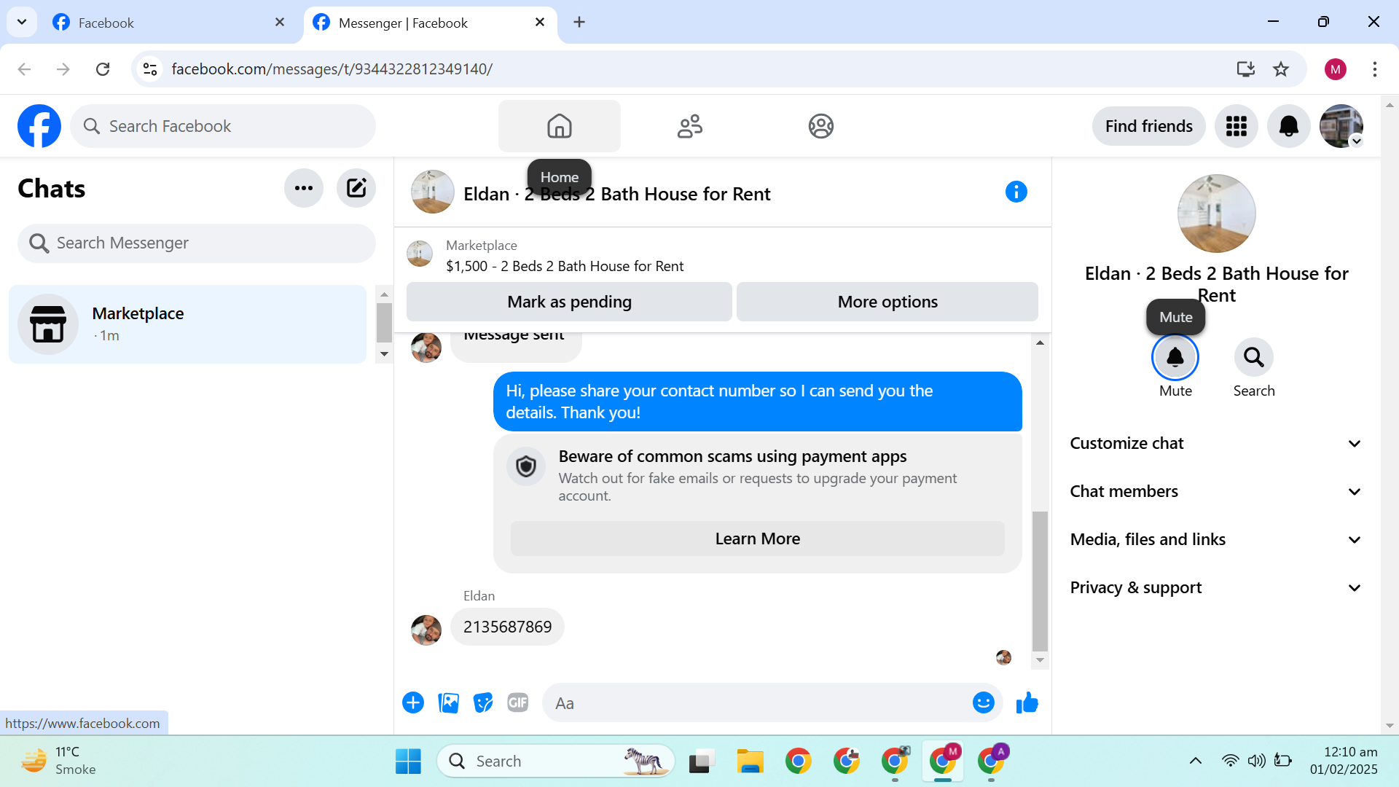Mute this conversation with bell icon
Viewport: 1399px width, 787px height.
(x=1175, y=357)
